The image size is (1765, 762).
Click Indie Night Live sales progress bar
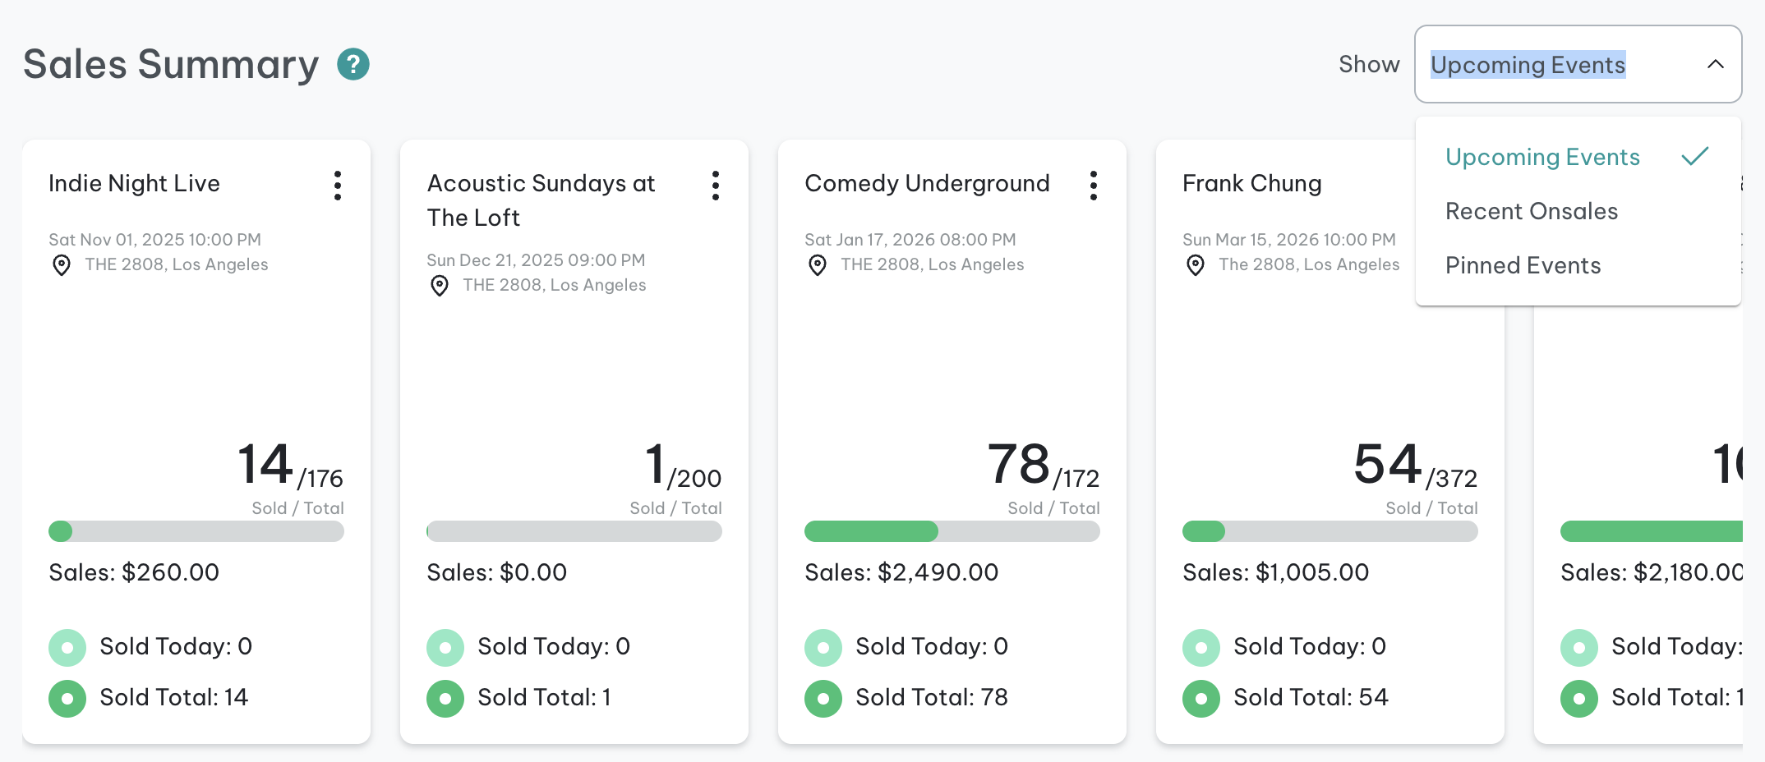(x=196, y=531)
